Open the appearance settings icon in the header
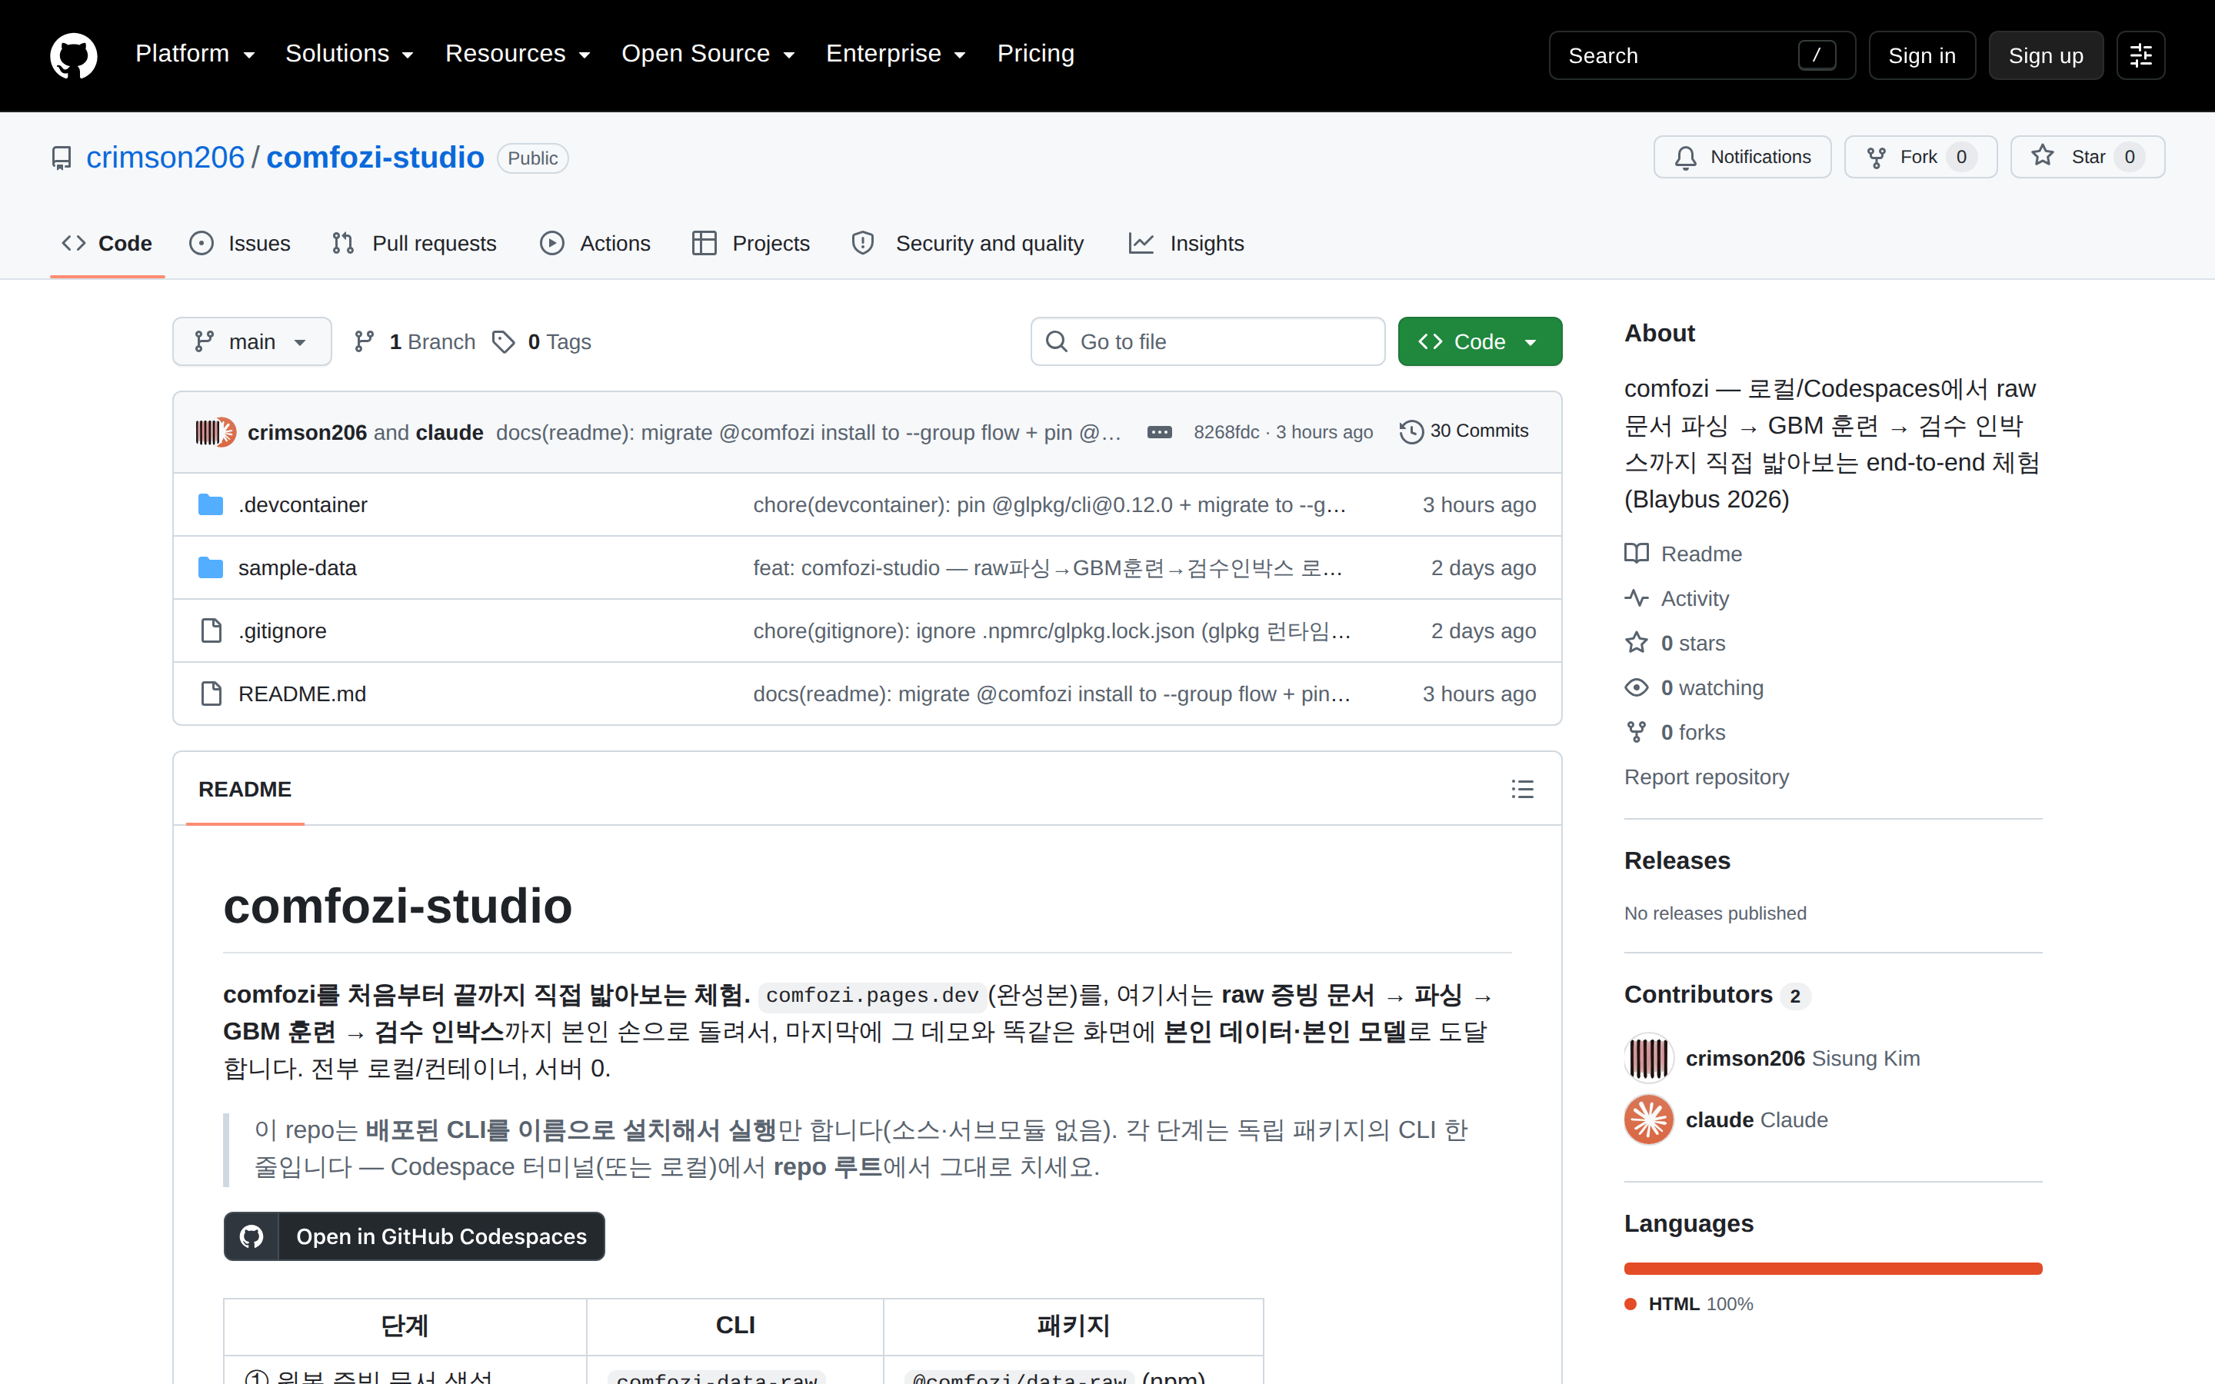This screenshot has height=1384, width=2215. [x=2141, y=55]
